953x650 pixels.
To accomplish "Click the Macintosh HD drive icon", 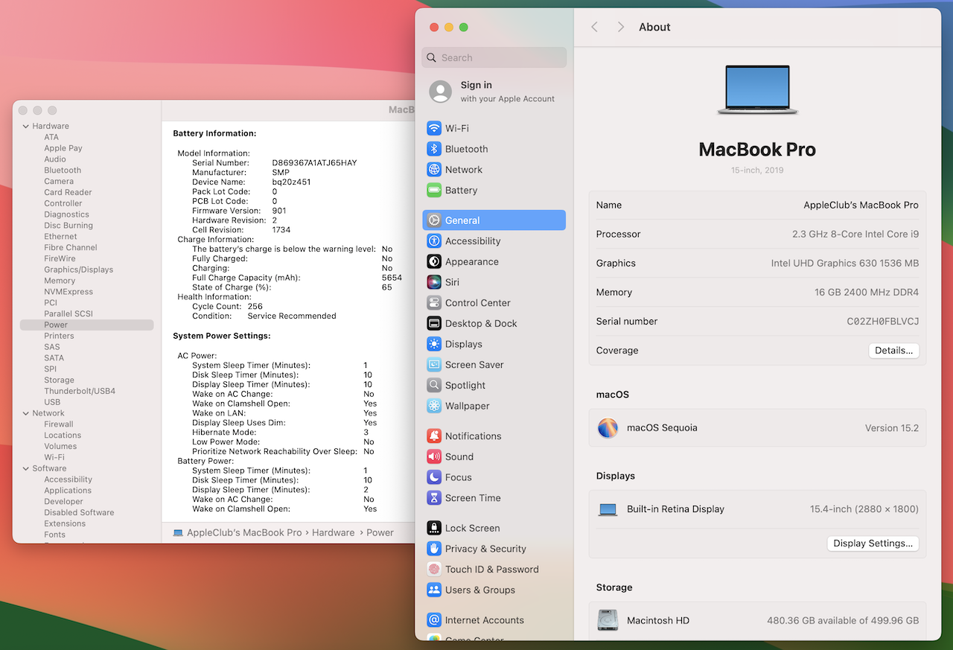I will click(608, 620).
